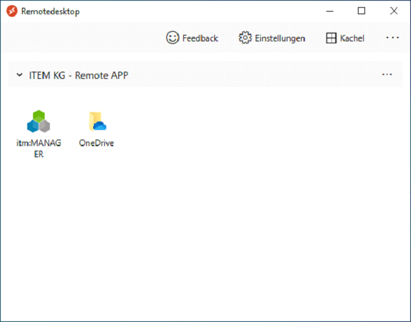The image size is (411, 322).
Task: Collapse the ITEM KG - Remote APP group
Action: point(19,75)
